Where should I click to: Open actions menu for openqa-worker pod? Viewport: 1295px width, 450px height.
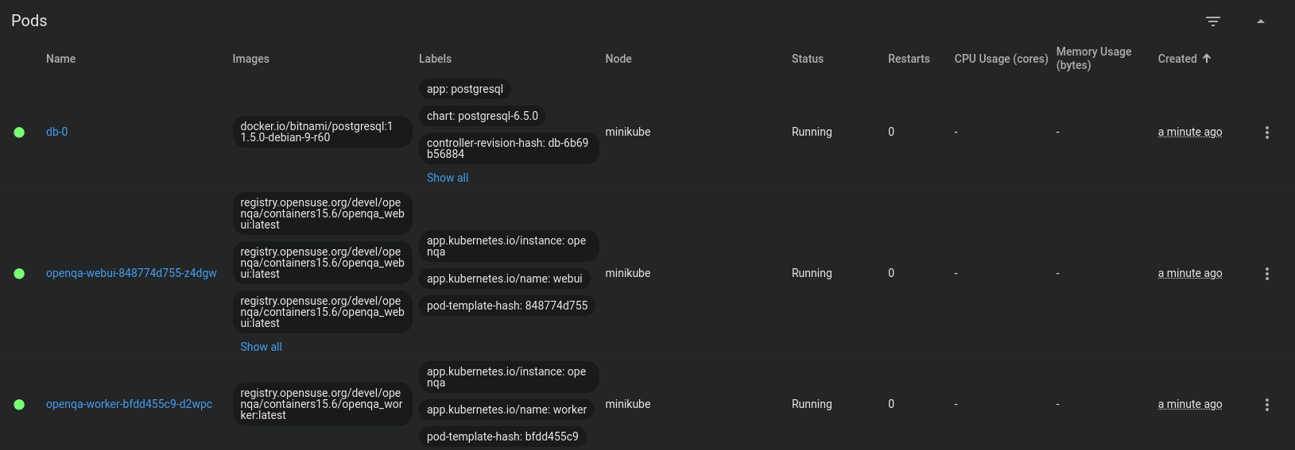coord(1266,405)
